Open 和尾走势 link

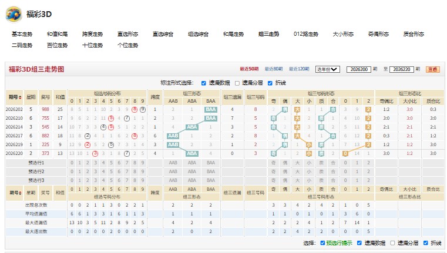pyautogui.click(x=233, y=34)
